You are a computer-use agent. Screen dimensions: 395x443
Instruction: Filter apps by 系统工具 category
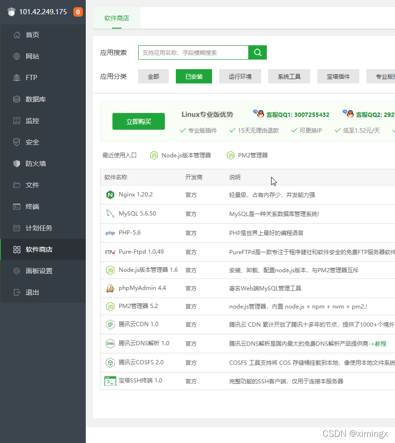pyautogui.click(x=289, y=76)
